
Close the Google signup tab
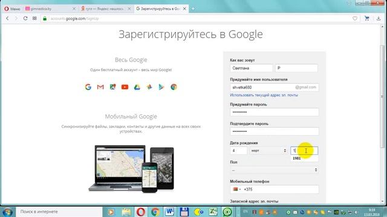pos(184,8)
